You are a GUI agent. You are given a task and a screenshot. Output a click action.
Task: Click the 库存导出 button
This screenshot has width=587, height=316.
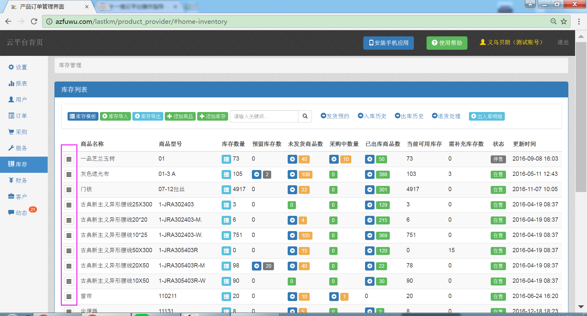coord(148,116)
